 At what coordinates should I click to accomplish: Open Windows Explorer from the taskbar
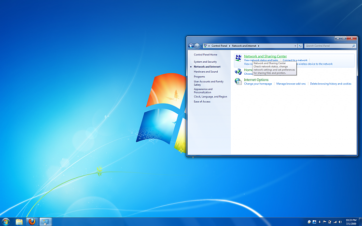19,222
